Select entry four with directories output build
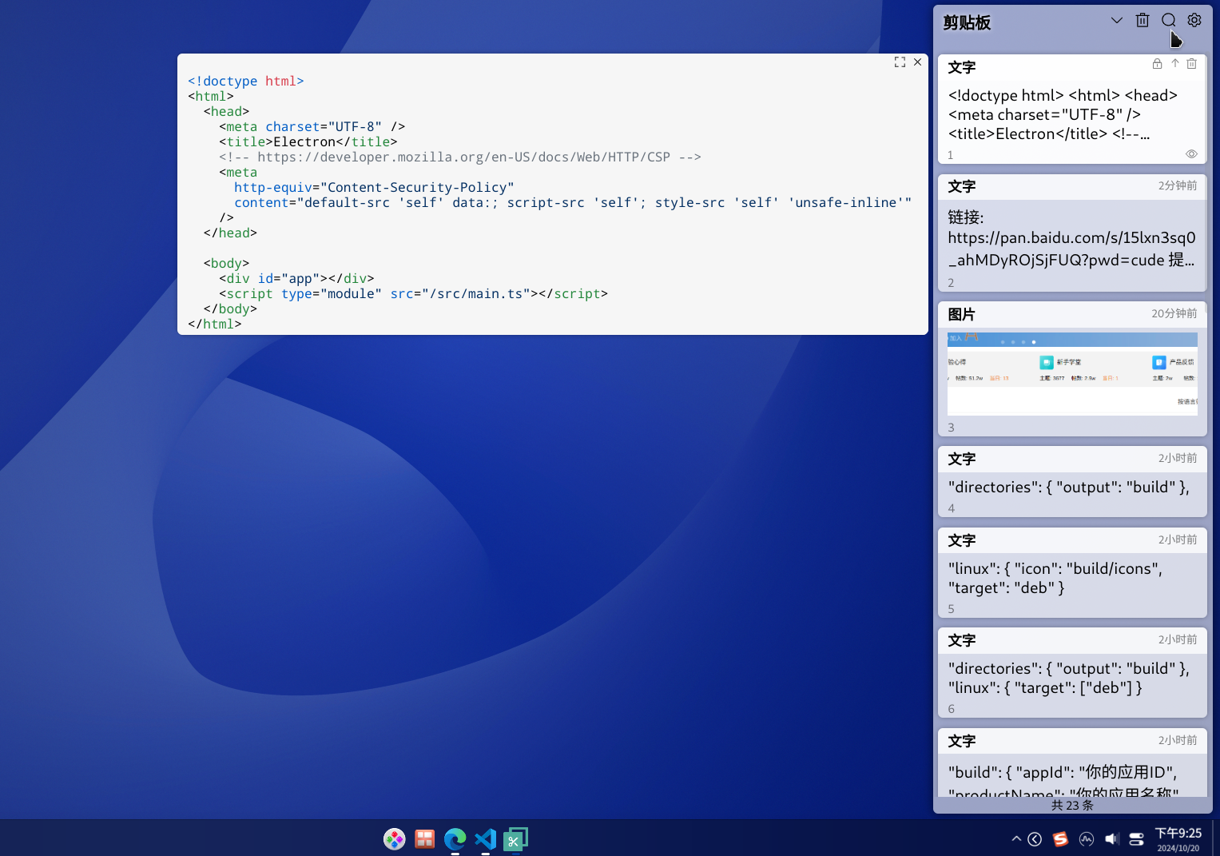The height and width of the screenshot is (856, 1220). click(1072, 481)
